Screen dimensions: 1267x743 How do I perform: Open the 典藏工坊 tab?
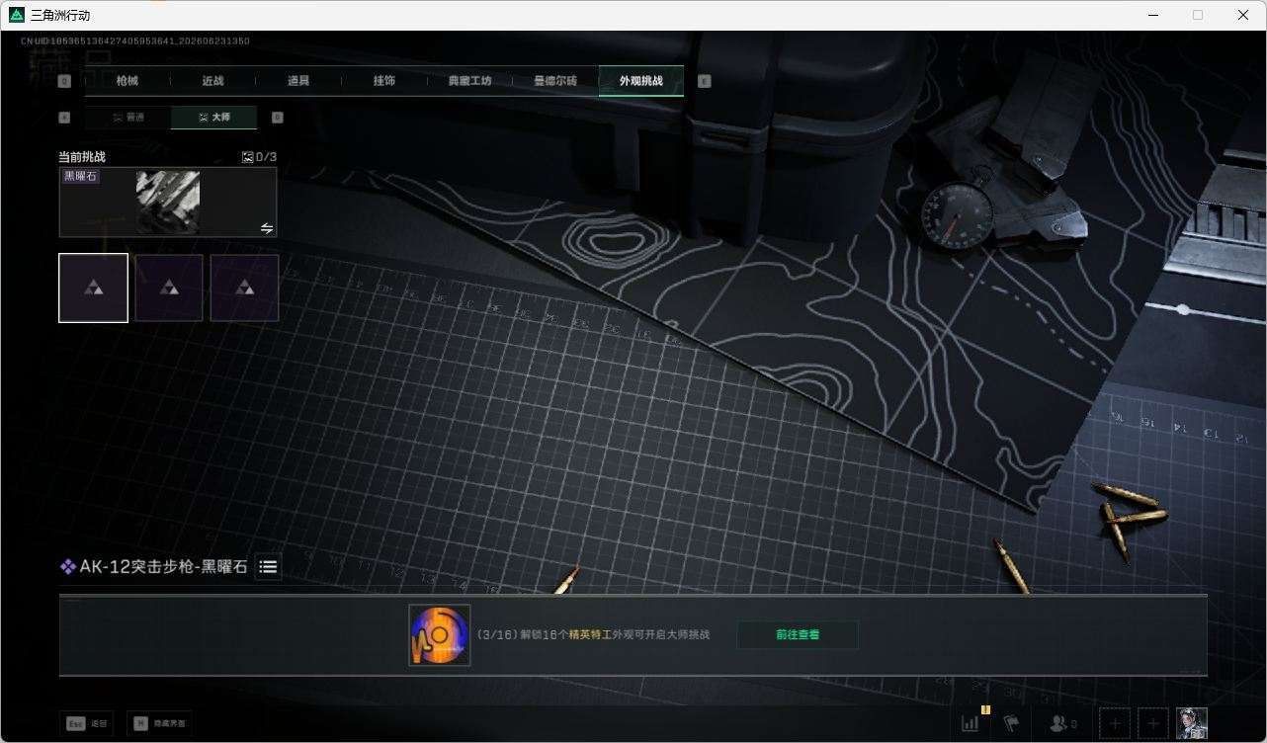(x=469, y=81)
